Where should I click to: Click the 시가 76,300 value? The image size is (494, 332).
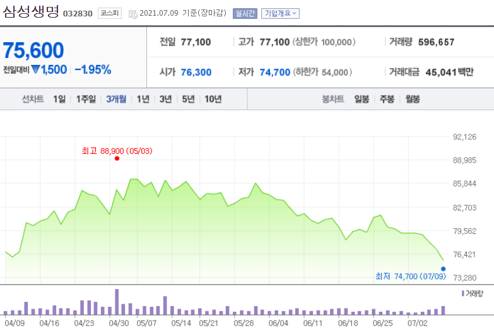point(196,72)
